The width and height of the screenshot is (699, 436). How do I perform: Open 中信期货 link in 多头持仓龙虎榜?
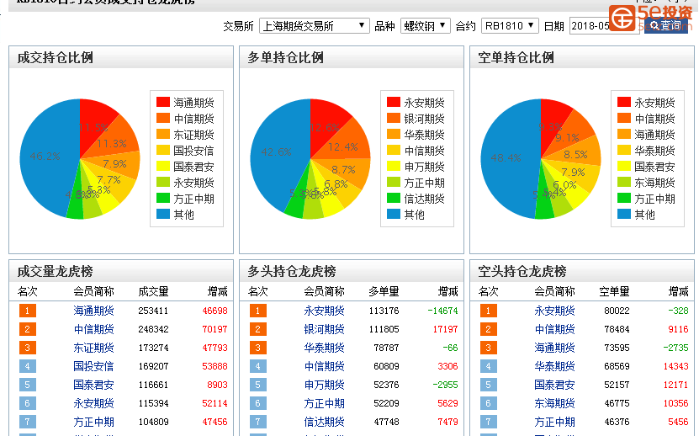point(324,366)
